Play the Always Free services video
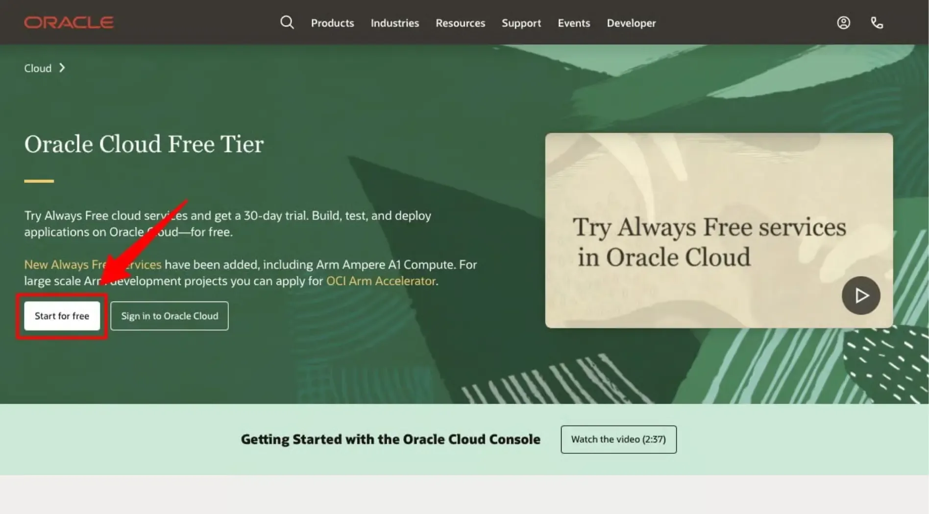 tap(861, 295)
